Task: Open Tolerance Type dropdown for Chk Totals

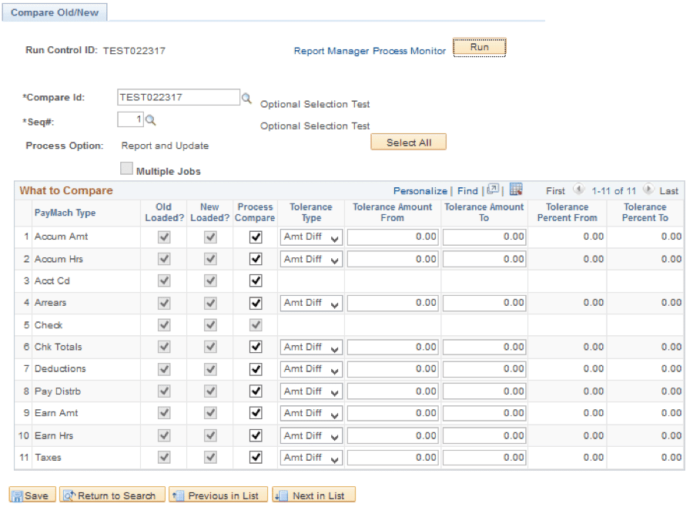Action: click(x=311, y=348)
